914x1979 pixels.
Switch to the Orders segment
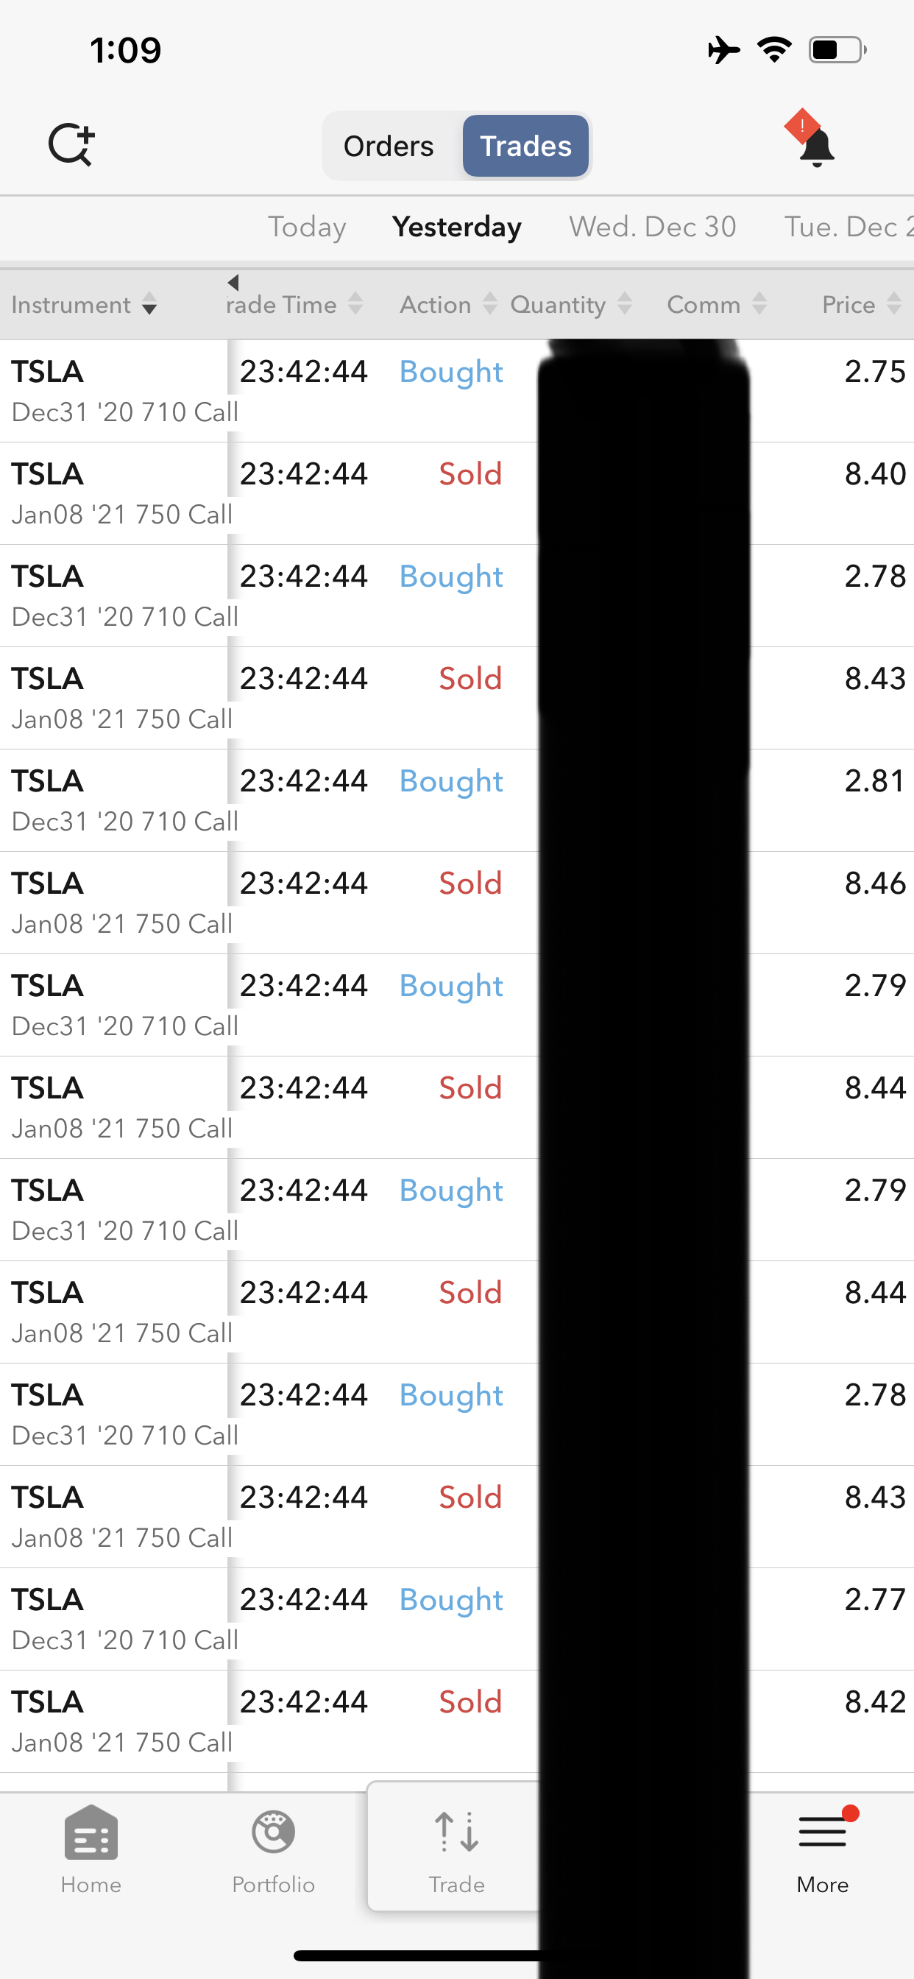[x=389, y=146]
